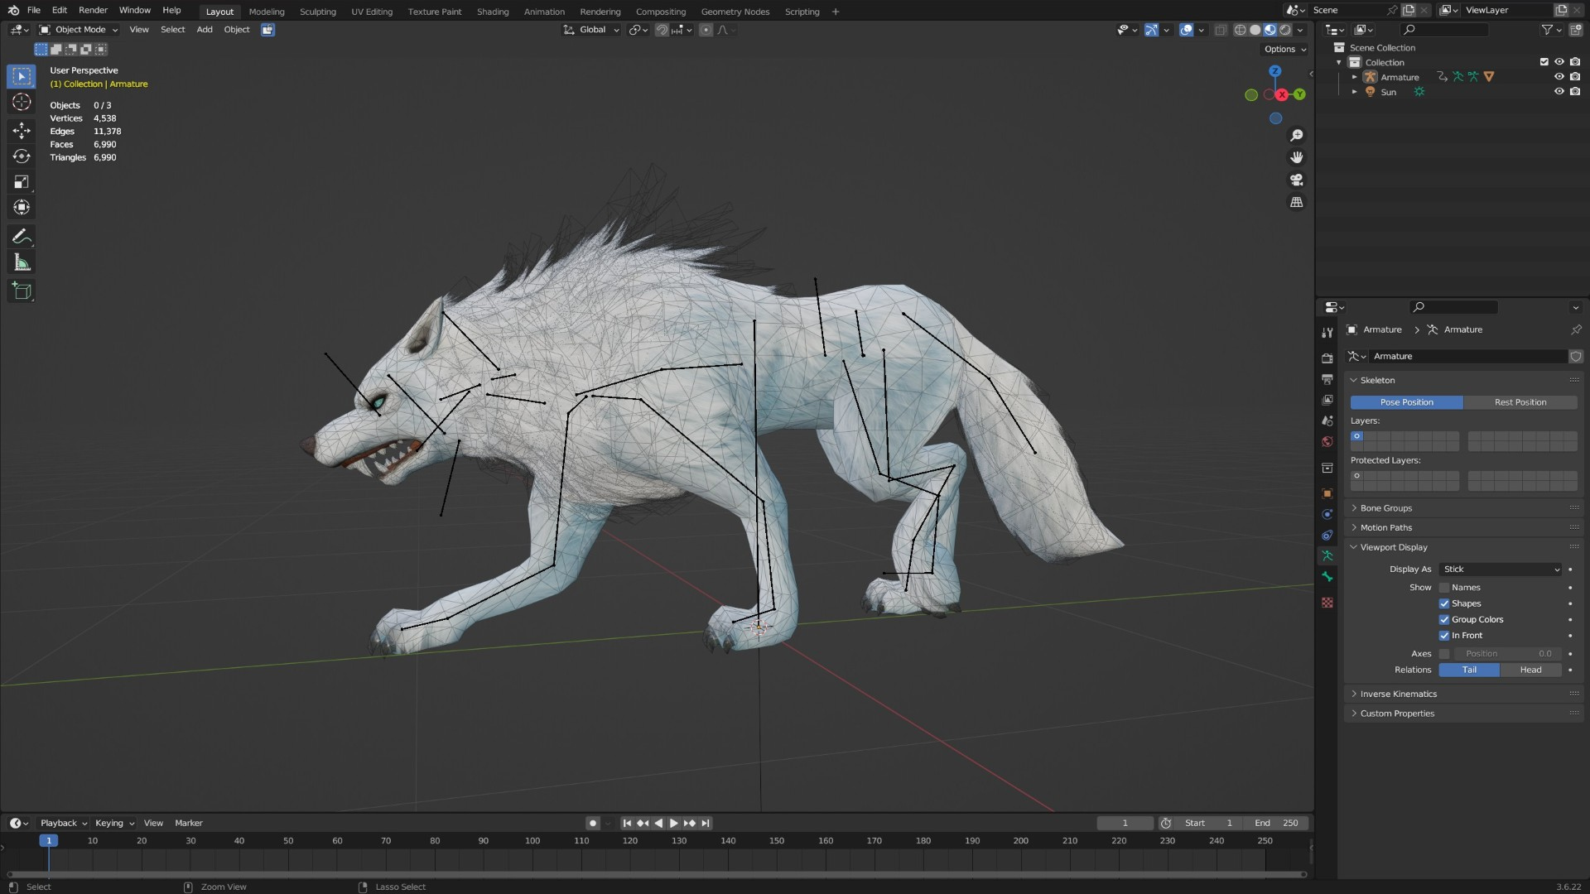Image resolution: width=1590 pixels, height=894 pixels.
Task: Select the Cursor tool in toolbar
Action: tap(22, 102)
